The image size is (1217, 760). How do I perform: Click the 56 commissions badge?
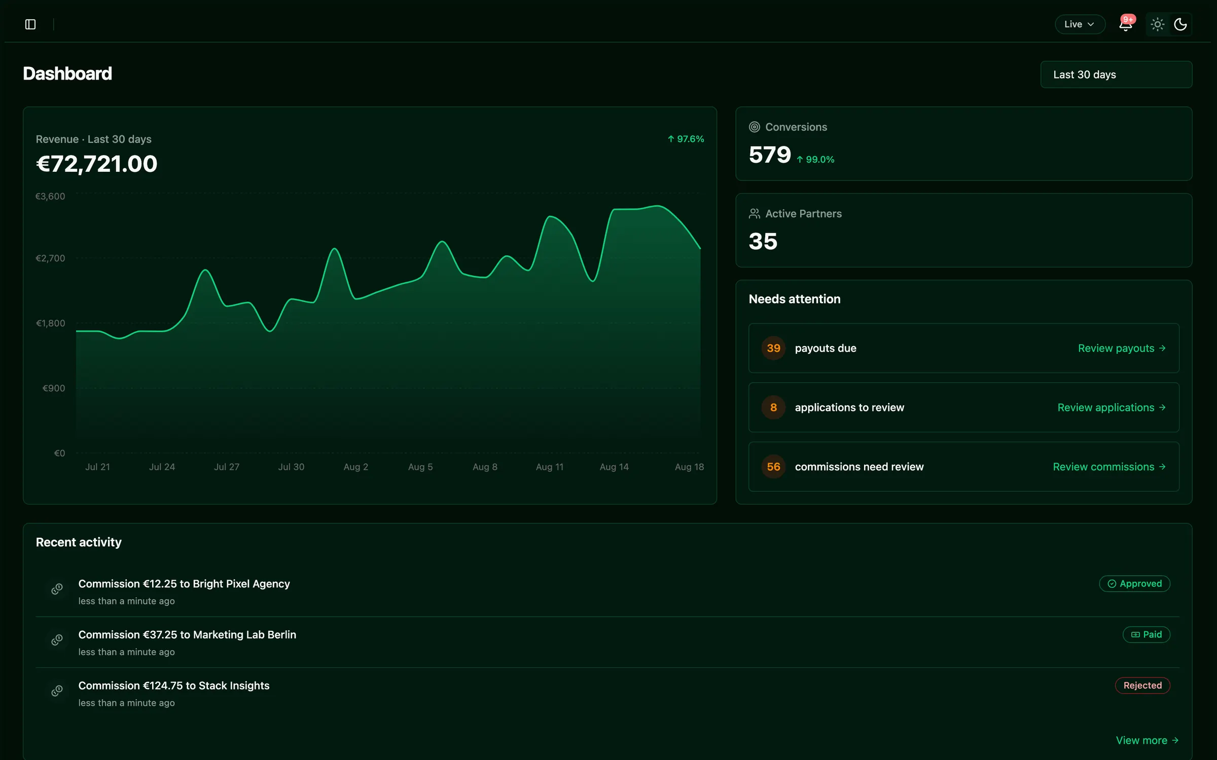click(773, 467)
